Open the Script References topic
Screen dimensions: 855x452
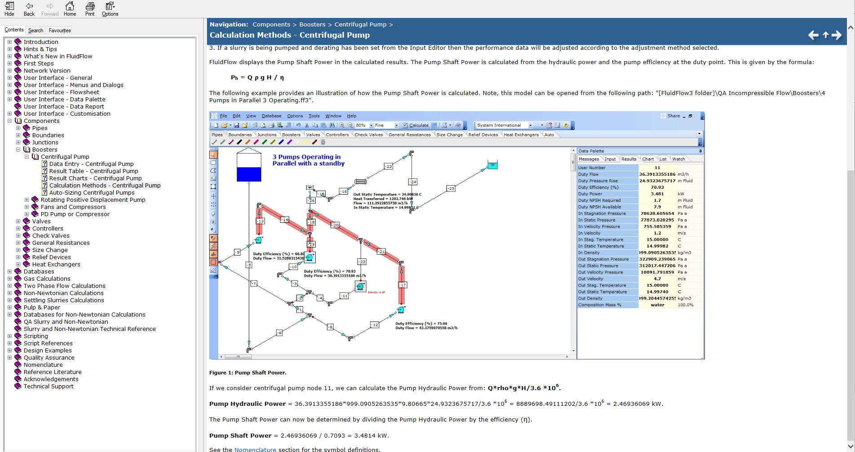click(48, 343)
